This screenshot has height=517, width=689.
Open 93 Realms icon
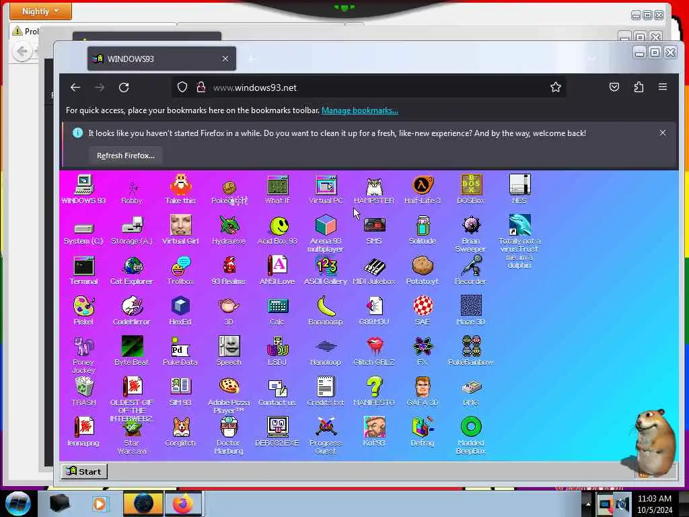tap(229, 271)
